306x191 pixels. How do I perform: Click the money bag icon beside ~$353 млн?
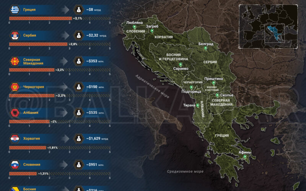pyautogui.click(x=79, y=61)
